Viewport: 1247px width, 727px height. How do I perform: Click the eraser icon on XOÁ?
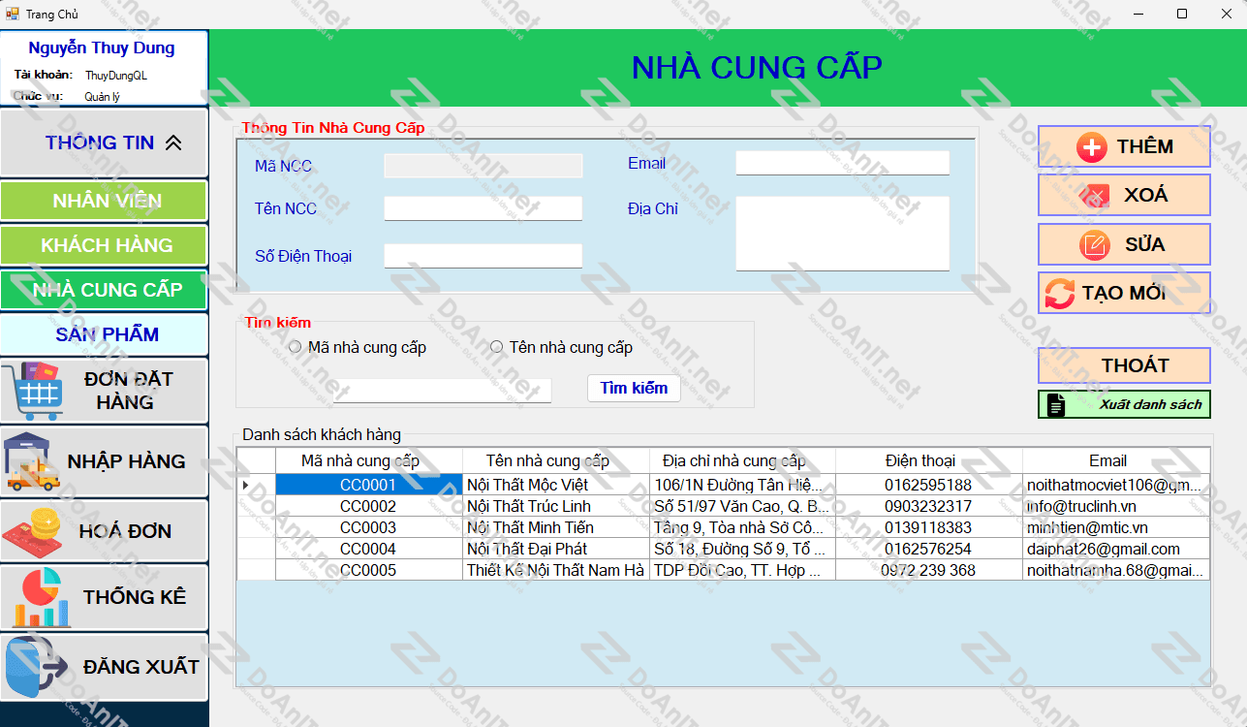point(1095,196)
